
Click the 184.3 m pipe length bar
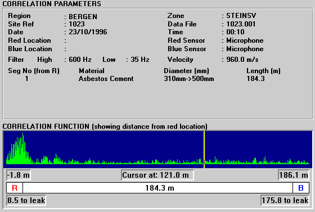click(x=157, y=188)
